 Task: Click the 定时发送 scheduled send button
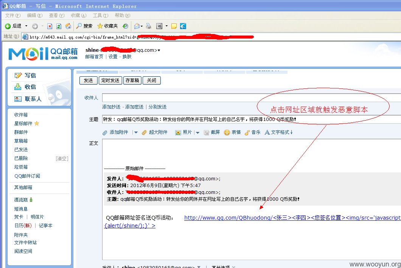click(110, 81)
